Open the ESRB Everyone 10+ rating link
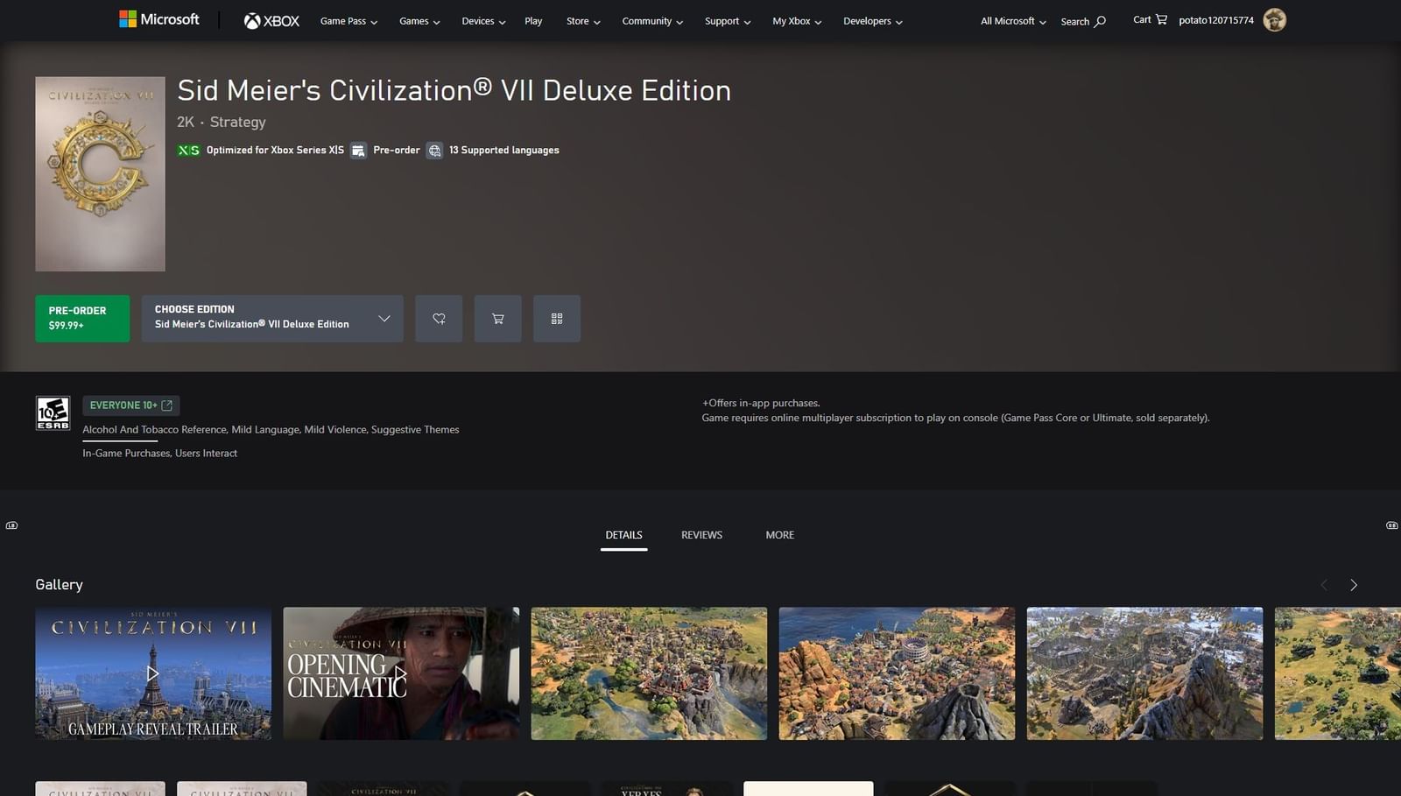Viewport: 1401px width, 796px height. (x=130, y=405)
